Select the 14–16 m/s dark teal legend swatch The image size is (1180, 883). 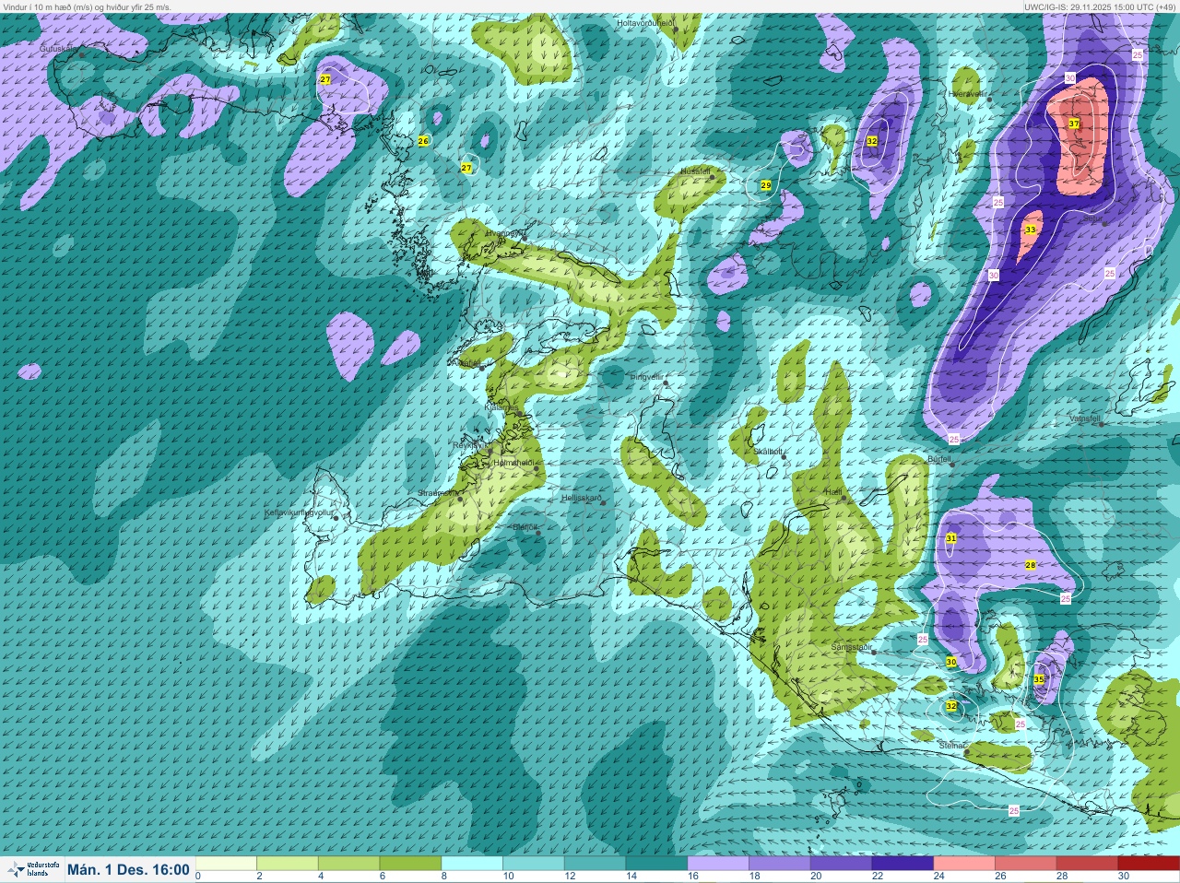tap(656, 864)
